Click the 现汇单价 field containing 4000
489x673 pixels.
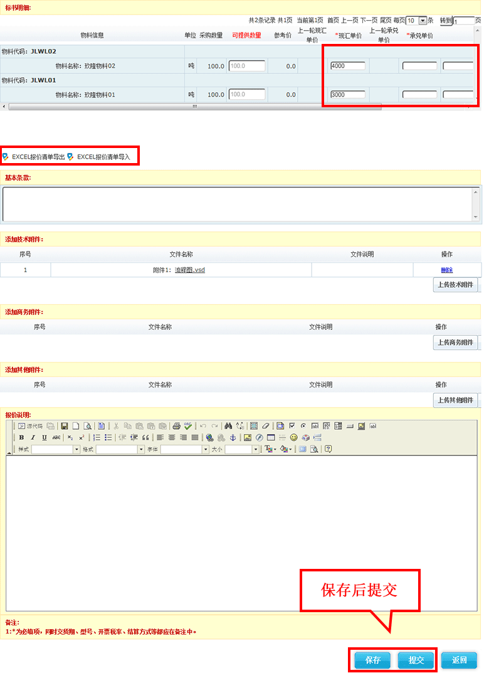(x=347, y=66)
